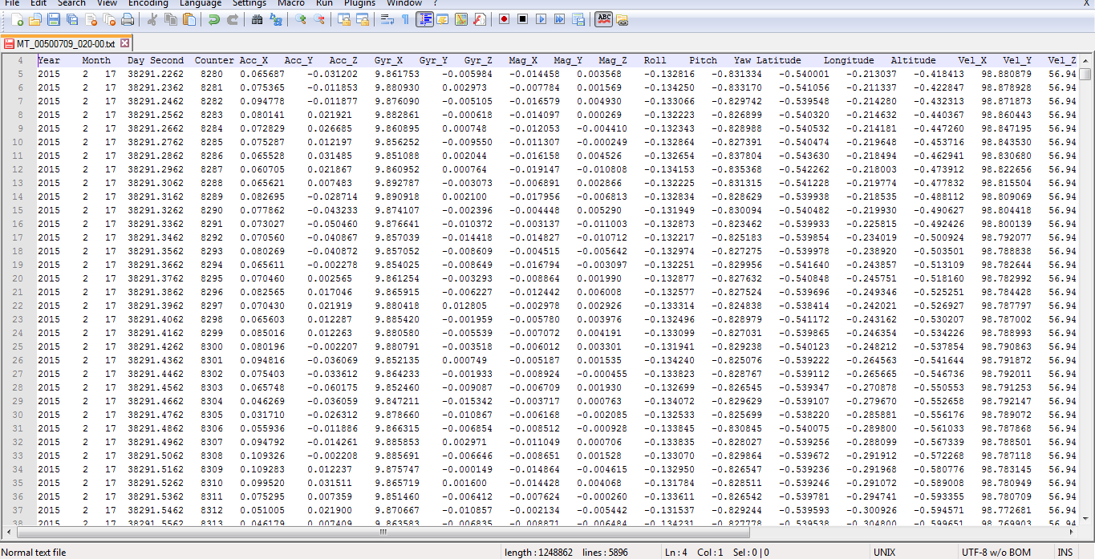The height and width of the screenshot is (559, 1095).
Task: Toggle synchronized vertical scrolling
Action: 343,19
